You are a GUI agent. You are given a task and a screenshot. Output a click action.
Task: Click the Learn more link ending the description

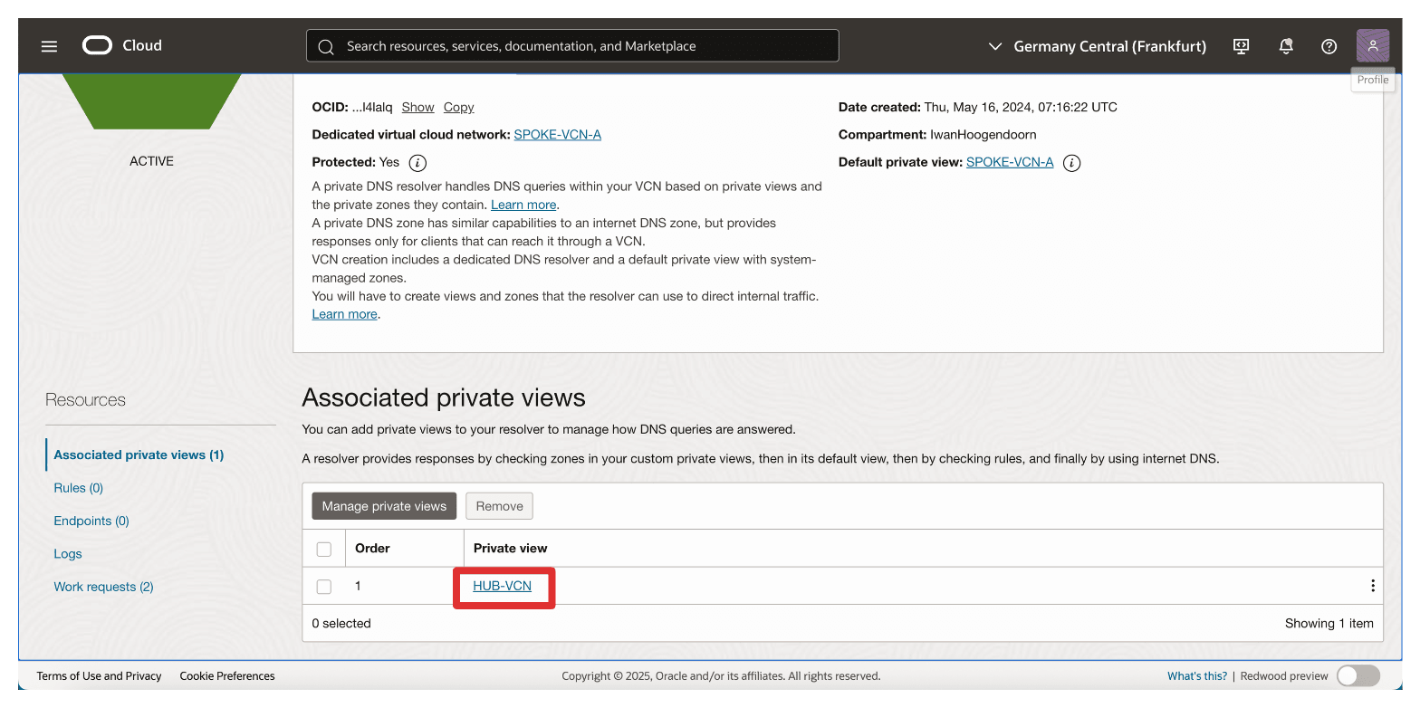(344, 314)
